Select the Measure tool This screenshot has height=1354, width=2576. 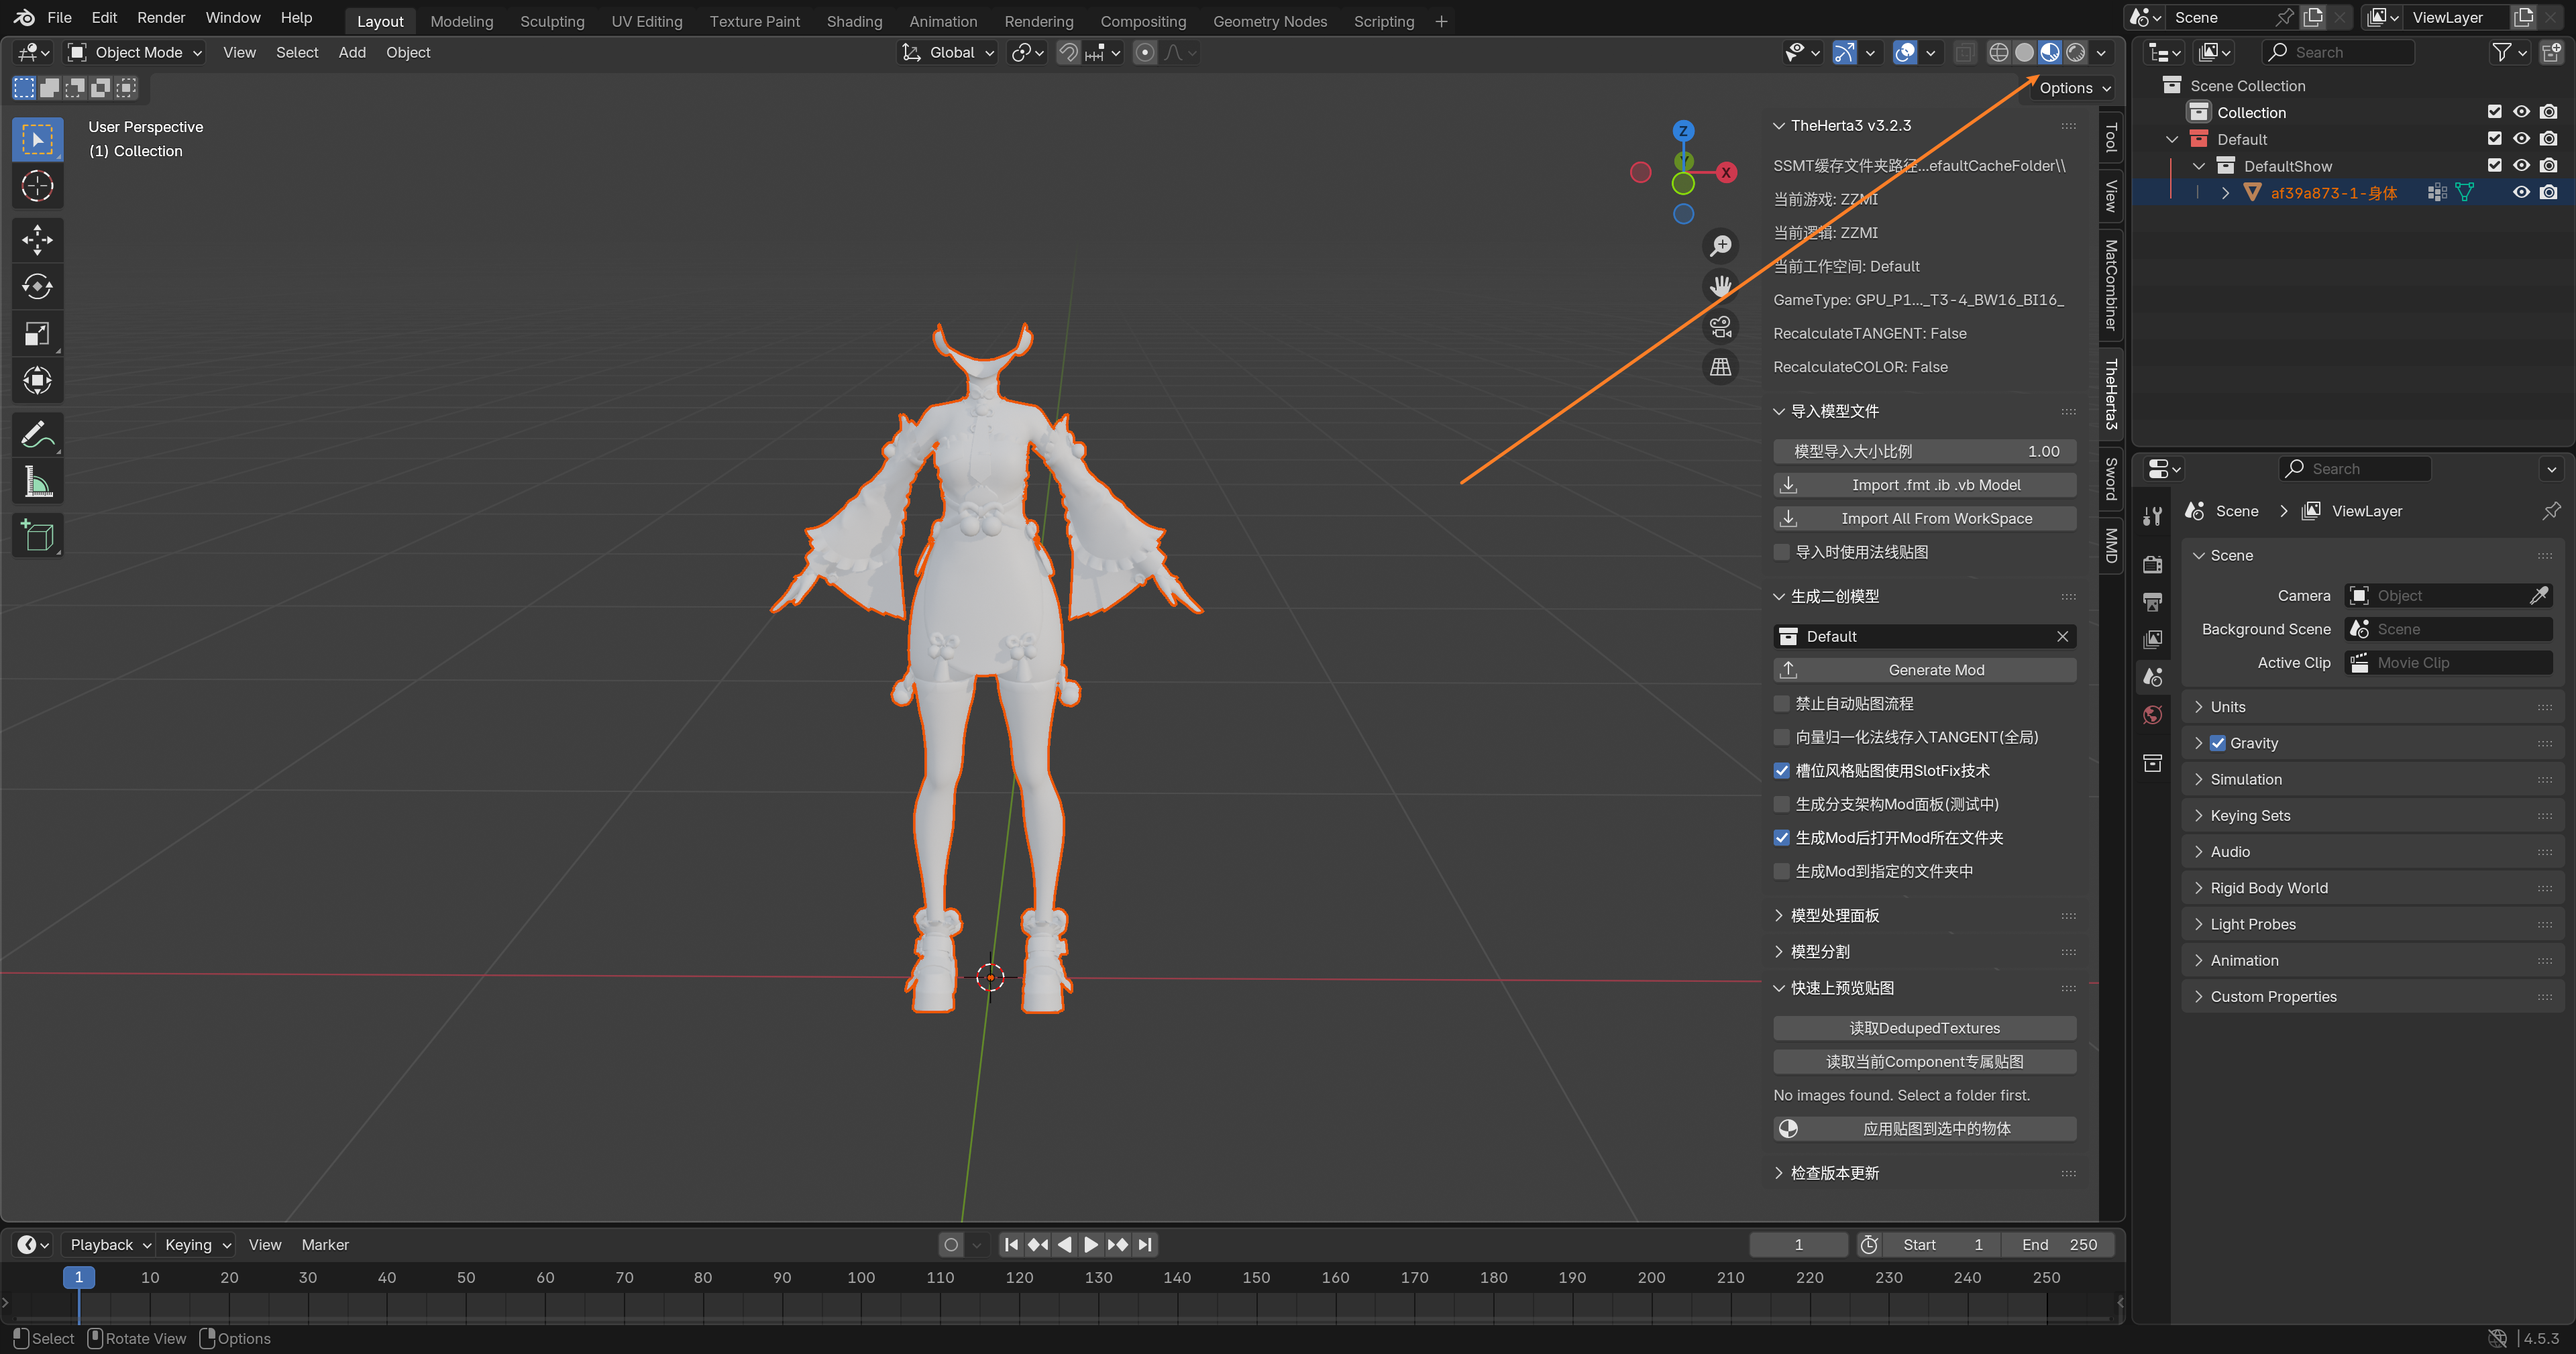point(37,483)
